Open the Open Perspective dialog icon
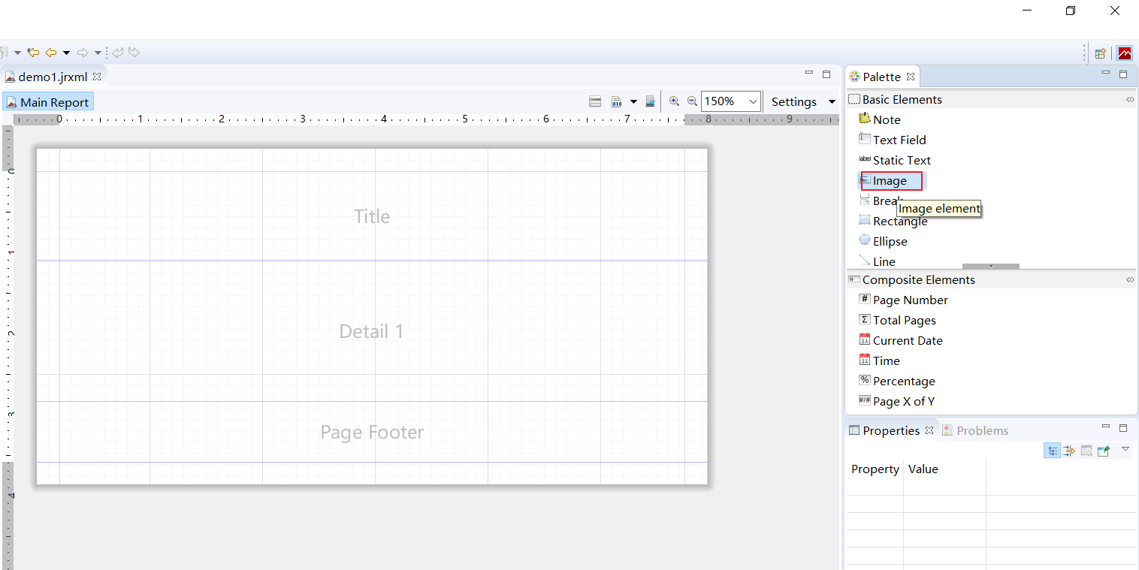This screenshot has height=570, width=1139. (x=1100, y=53)
